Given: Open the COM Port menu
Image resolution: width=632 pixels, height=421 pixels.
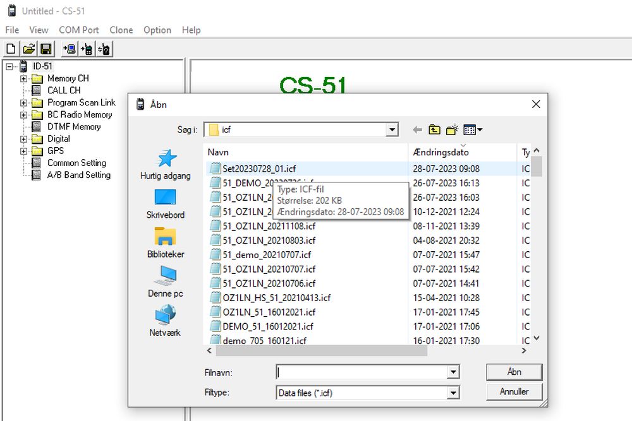Looking at the screenshot, I should pos(78,30).
